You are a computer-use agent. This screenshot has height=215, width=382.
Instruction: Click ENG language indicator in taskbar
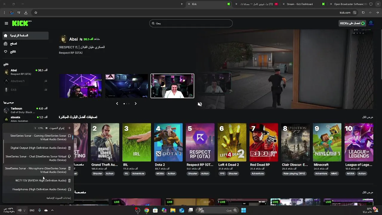(32, 210)
